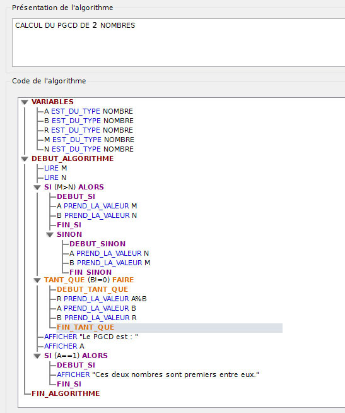Screen dimensions: 345x413
Task: Select line R PREND_LA_VALEUR A%B
Action: click(102, 299)
